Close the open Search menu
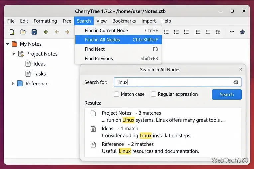Viewport: 254px width, 169px height. point(84,21)
